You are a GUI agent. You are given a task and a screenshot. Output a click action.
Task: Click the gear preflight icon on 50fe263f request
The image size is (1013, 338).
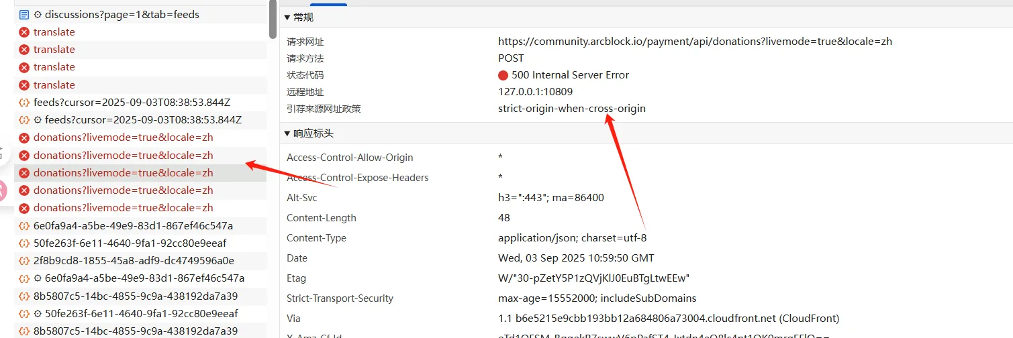(38, 313)
